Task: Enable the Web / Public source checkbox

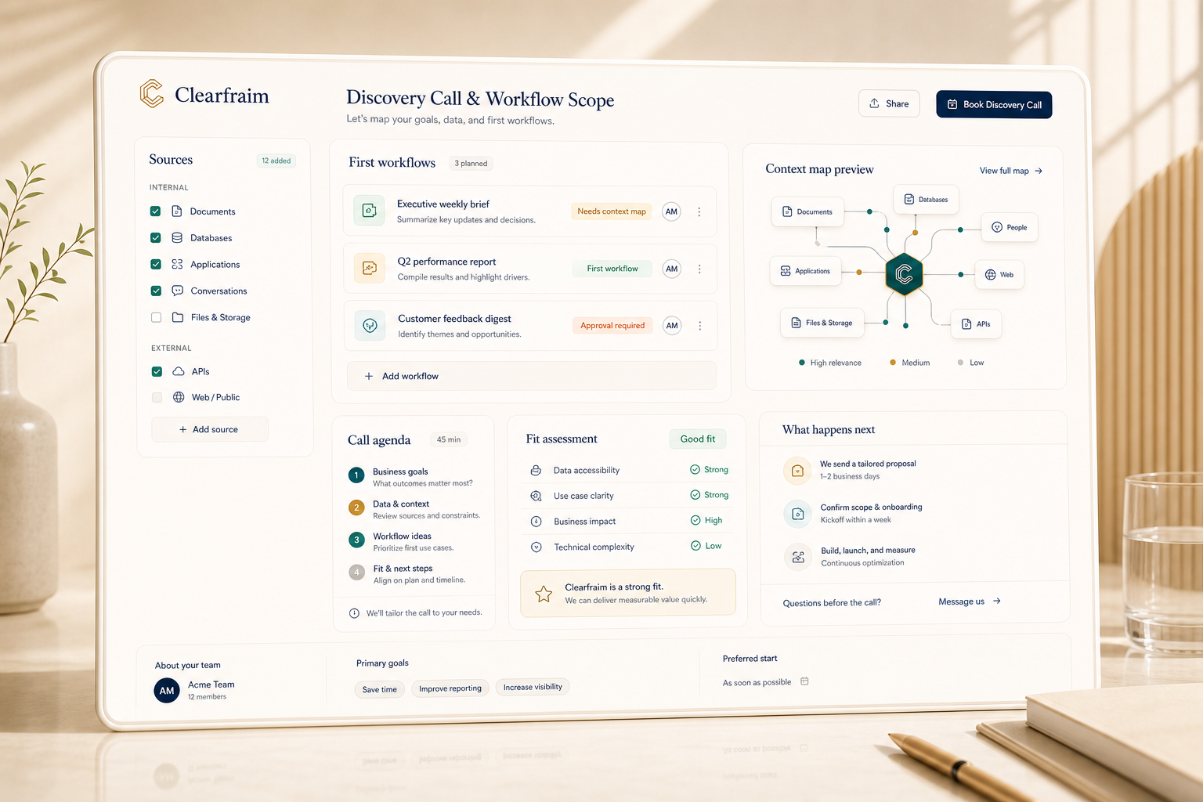Action: (157, 397)
